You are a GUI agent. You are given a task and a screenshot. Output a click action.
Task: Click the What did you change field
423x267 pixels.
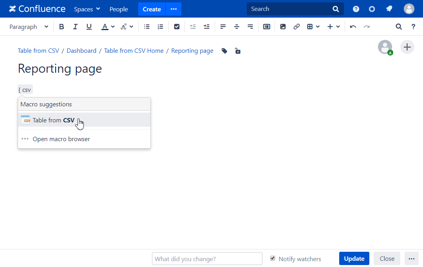coord(207,259)
